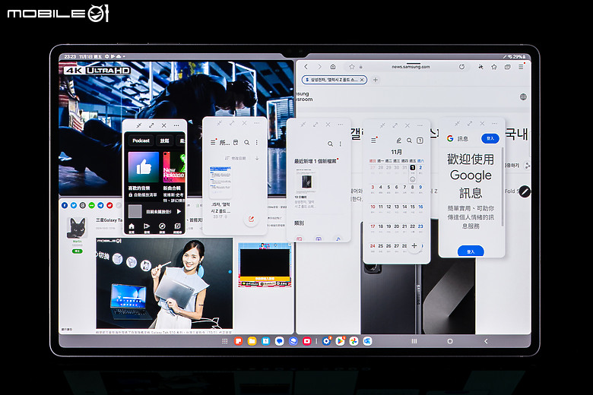The width and height of the screenshot is (593, 395).
Task: Open the woman holding tablet photo
Action: click(164, 283)
